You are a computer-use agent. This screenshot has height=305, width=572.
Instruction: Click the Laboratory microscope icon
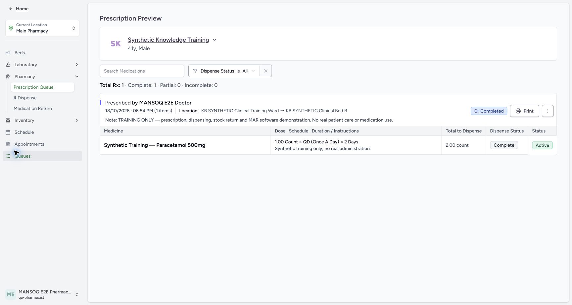8,65
